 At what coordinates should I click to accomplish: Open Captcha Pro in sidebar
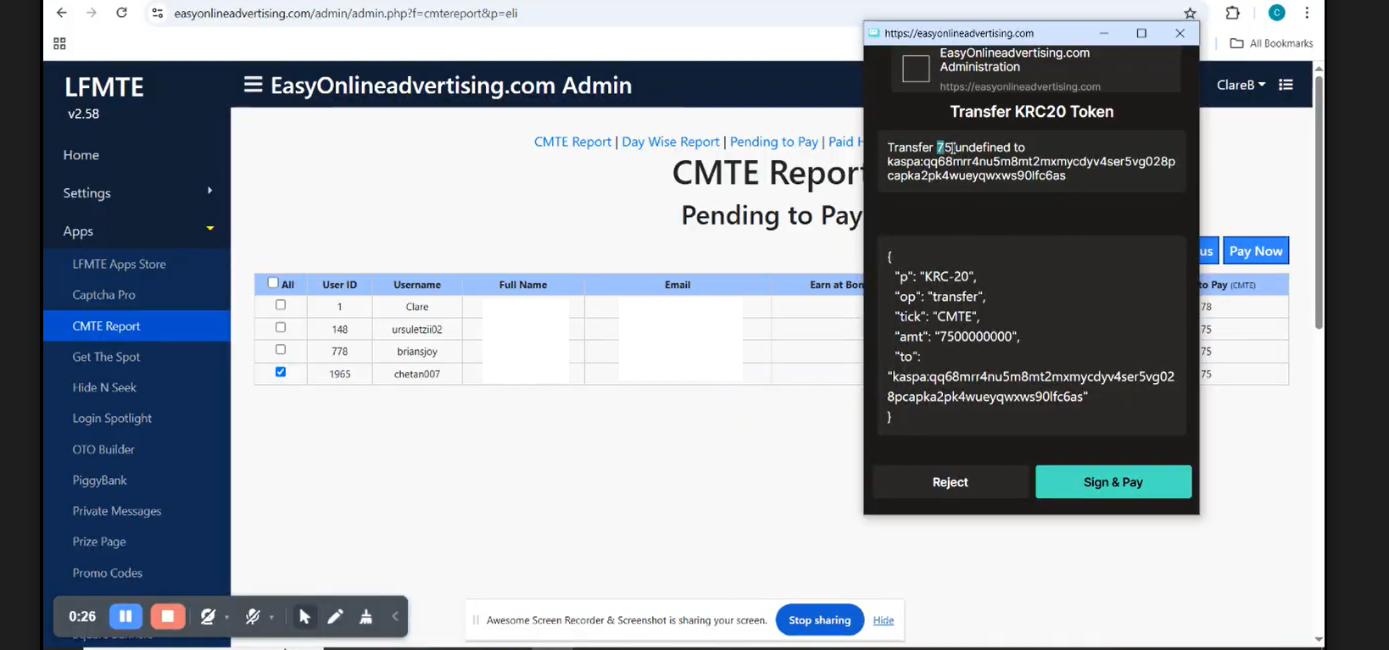click(103, 295)
